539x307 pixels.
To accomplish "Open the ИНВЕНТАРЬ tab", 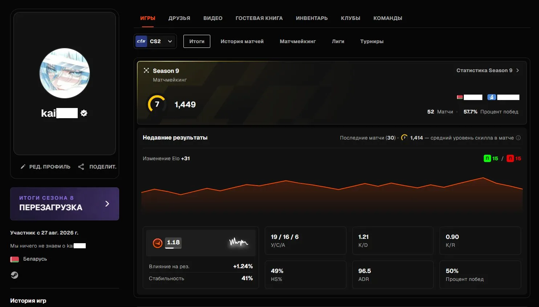I will tap(312, 18).
